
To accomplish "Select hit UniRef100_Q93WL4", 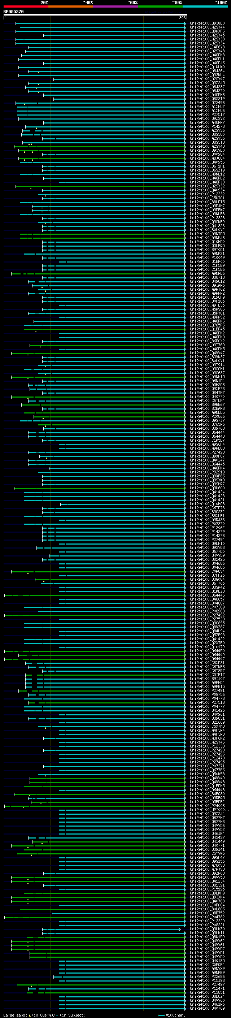I will (207, 75).
